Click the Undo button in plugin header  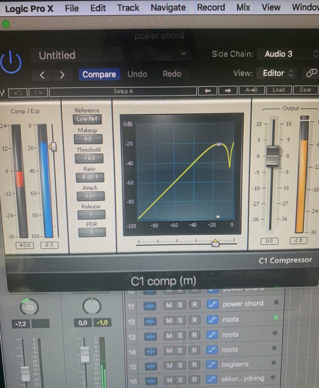[x=138, y=74]
